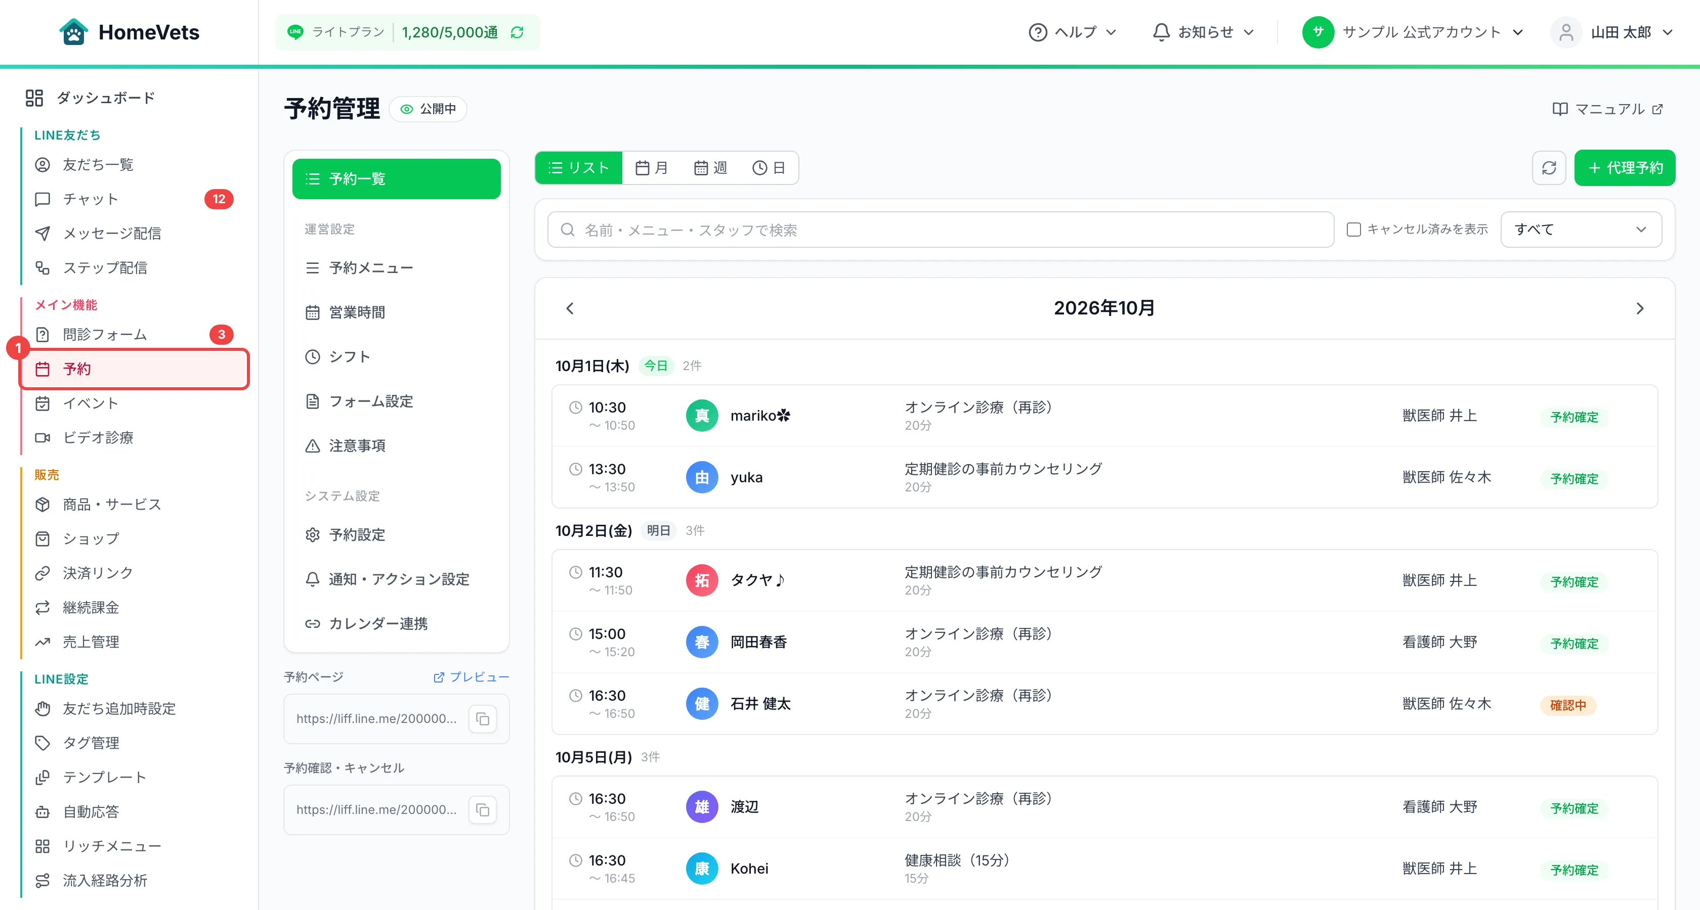Viewport: 1700px width, 910px height.
Task: Click the 代理予約 button
Action: (x=1624, y=167)
